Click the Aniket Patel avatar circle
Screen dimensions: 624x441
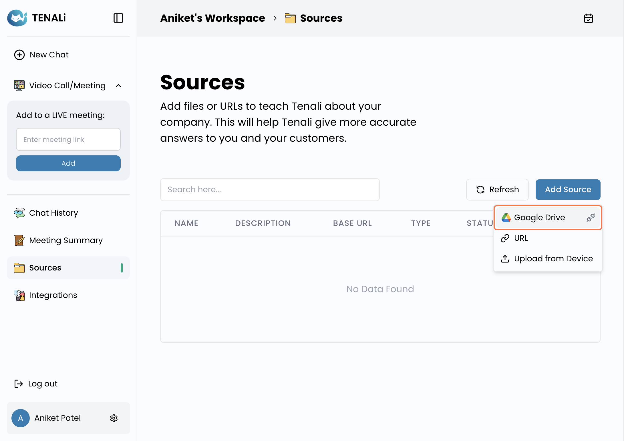tap(21, 418)
